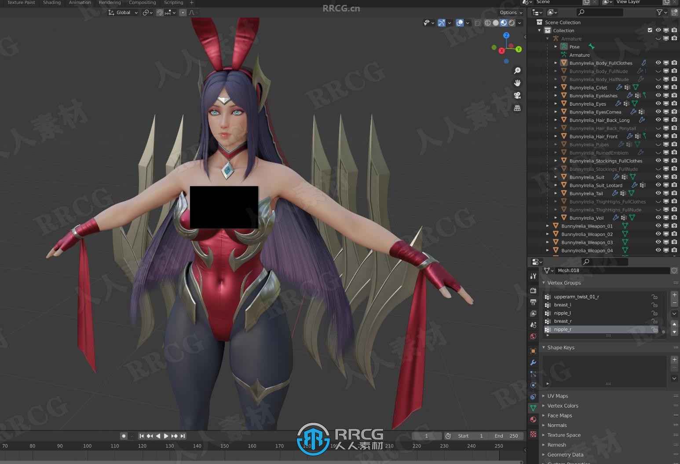Screen dimensions: 680x464
Task: Toggle lock on nipple_l vertex group
Action: coord(654,313)
